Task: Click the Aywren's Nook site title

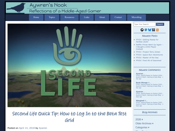Action: (48, 5)
